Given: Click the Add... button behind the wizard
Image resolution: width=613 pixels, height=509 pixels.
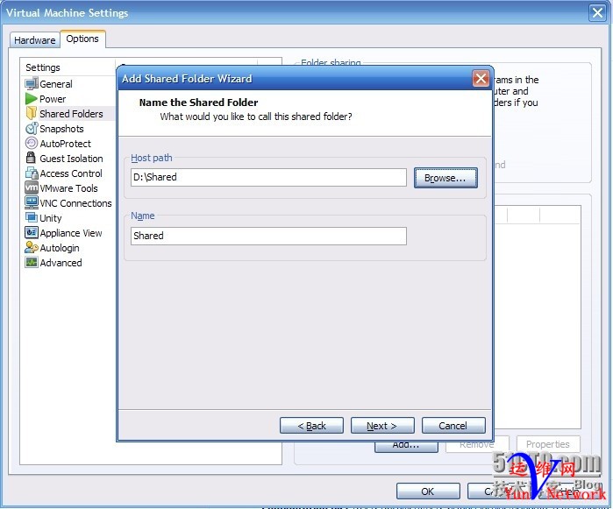Looking at the screenshot, I should click(406, 447).
